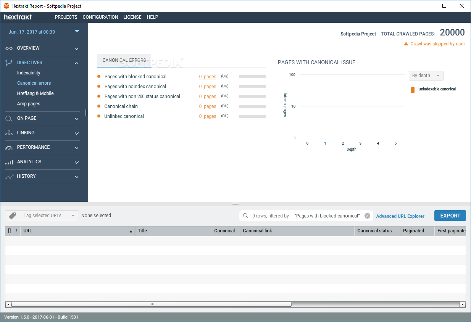Click the horizontal panel splitter handle

point(235,204)
